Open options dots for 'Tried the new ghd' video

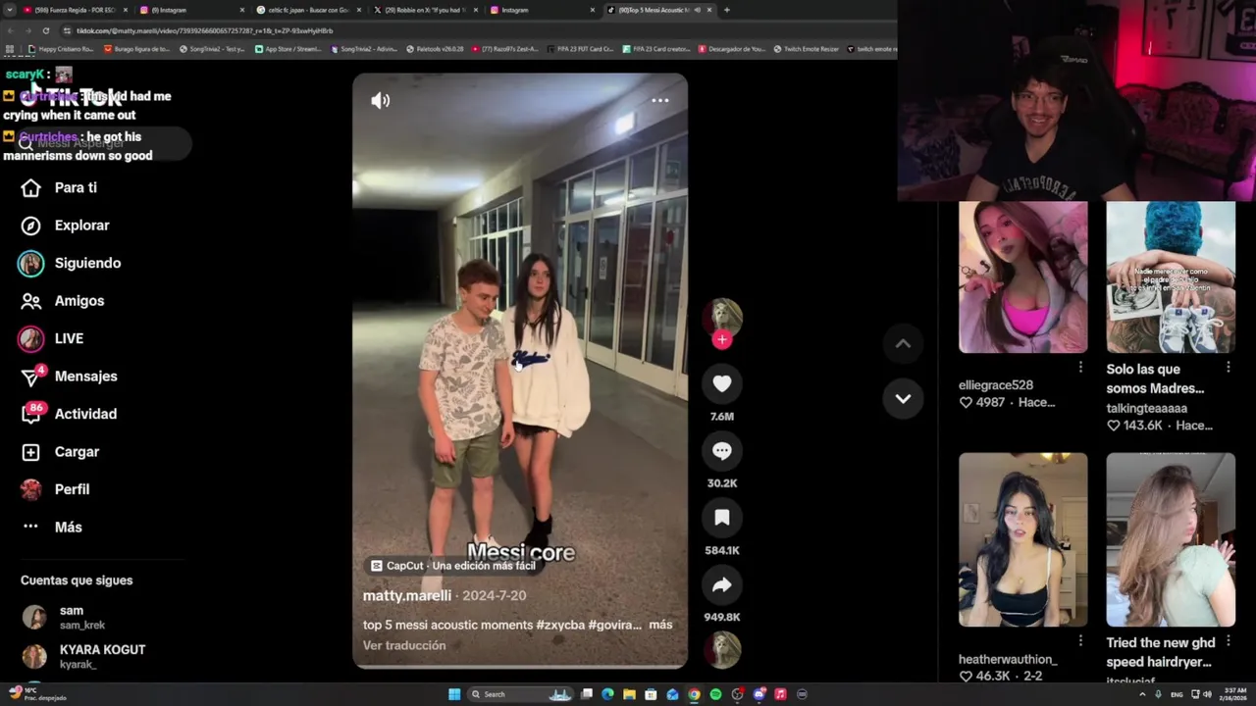[x=1228, y=640]
